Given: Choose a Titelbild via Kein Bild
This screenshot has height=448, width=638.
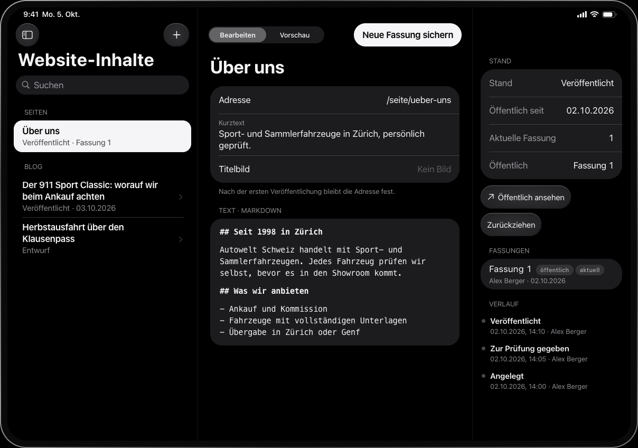Looking at the screenshot, I should [x=335, y=169].
